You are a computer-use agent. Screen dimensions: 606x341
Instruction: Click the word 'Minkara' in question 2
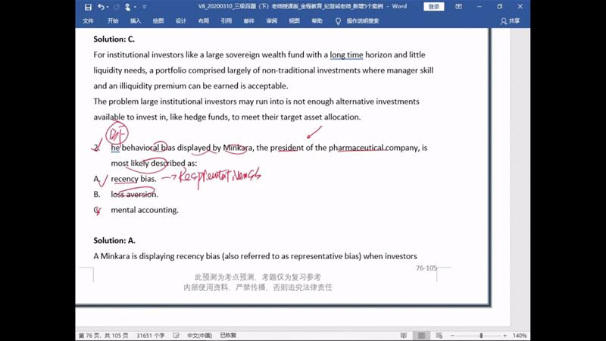coord(237,148)
